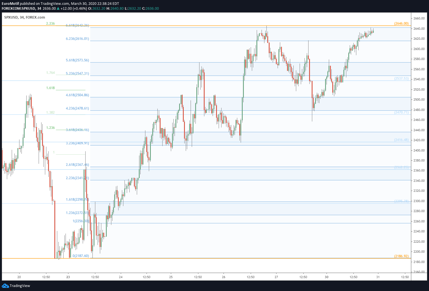
Task: Click the green 1.382 extension label
Action: [x=50, y=113]
